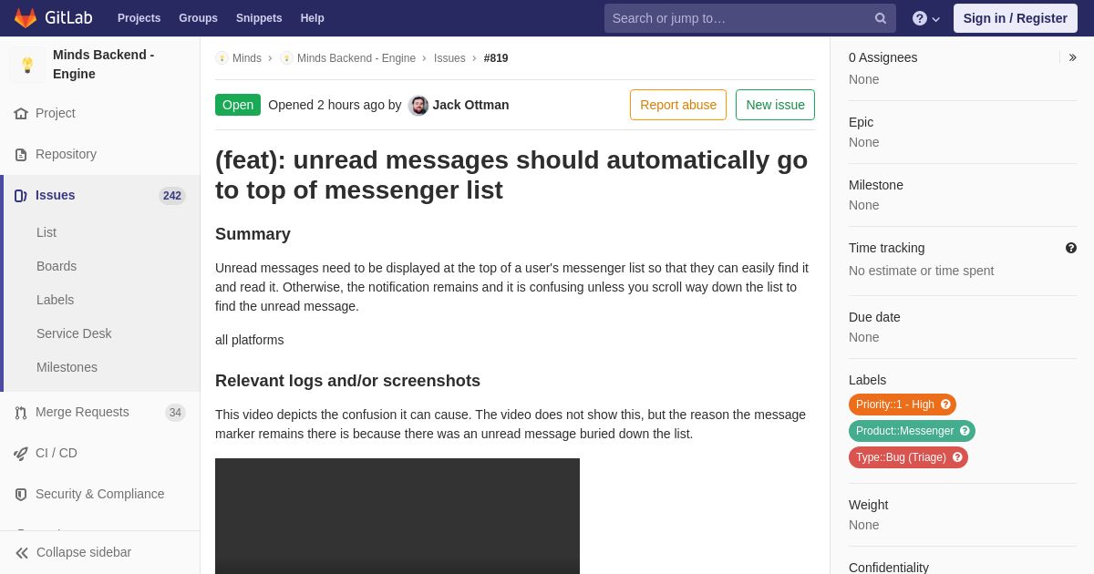Open the Projects menu
1094x574 pixels.
click(x=139, y=18)
